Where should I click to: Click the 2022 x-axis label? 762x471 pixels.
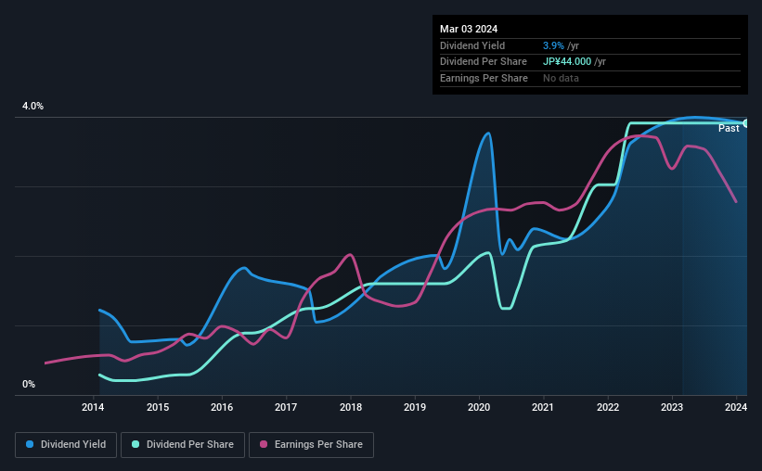(x=607, y=407)
